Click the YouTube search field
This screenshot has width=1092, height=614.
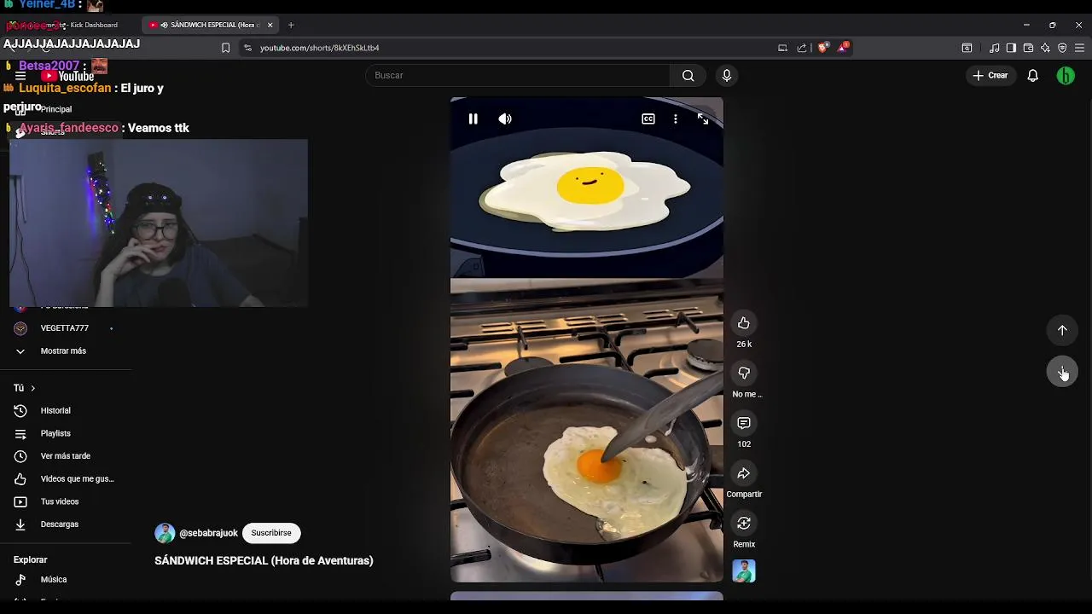tap(519, 75)
